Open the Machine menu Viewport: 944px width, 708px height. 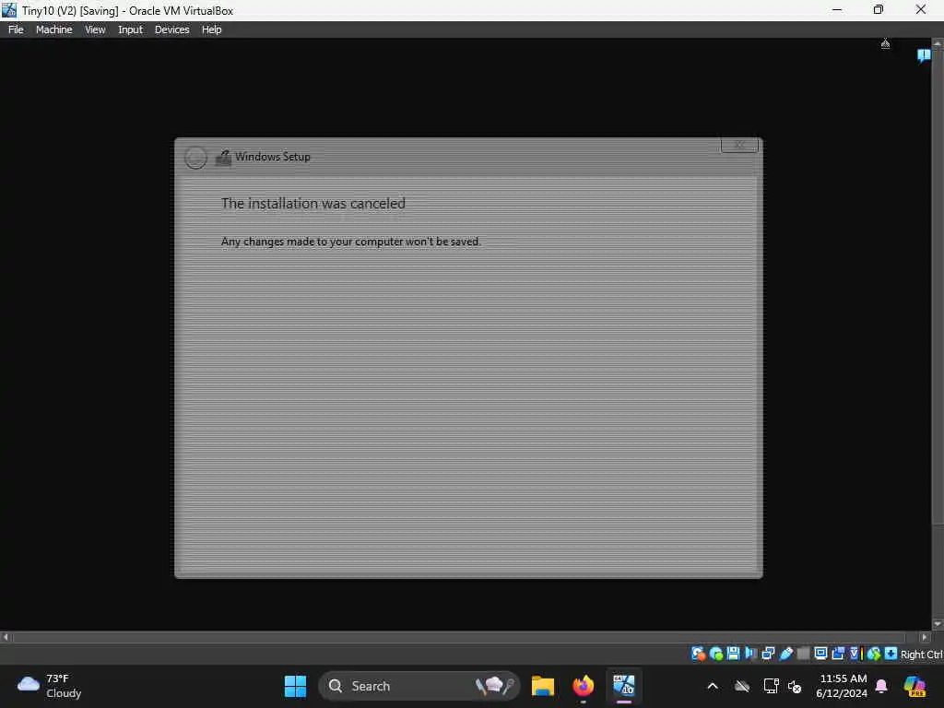53,29
